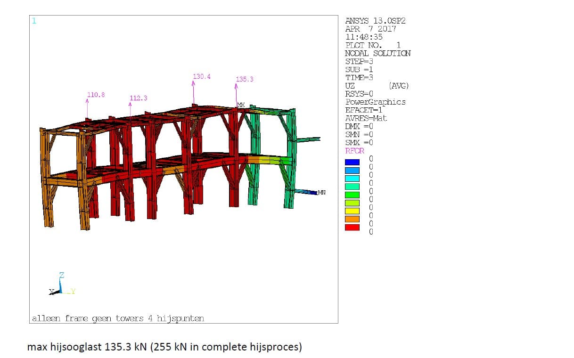Screen dimensions: 574x358
Task: Click the 'NODAL SOLUTION' label
Action: tap(378, 53)
